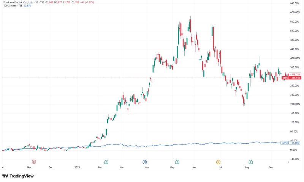Select the TOPIX Index legend entry
The image size is (304, 182).
(13, 6)
